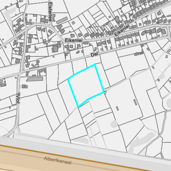Click the Albertkanaal label
The width and height of the screenshot is (171, 171).
tap(58, 160)
